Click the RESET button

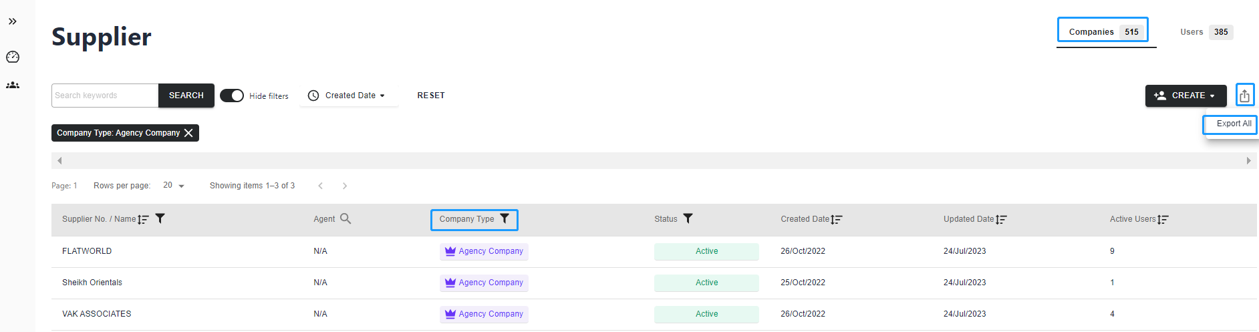pyautogui.click(x=431, y=96)
